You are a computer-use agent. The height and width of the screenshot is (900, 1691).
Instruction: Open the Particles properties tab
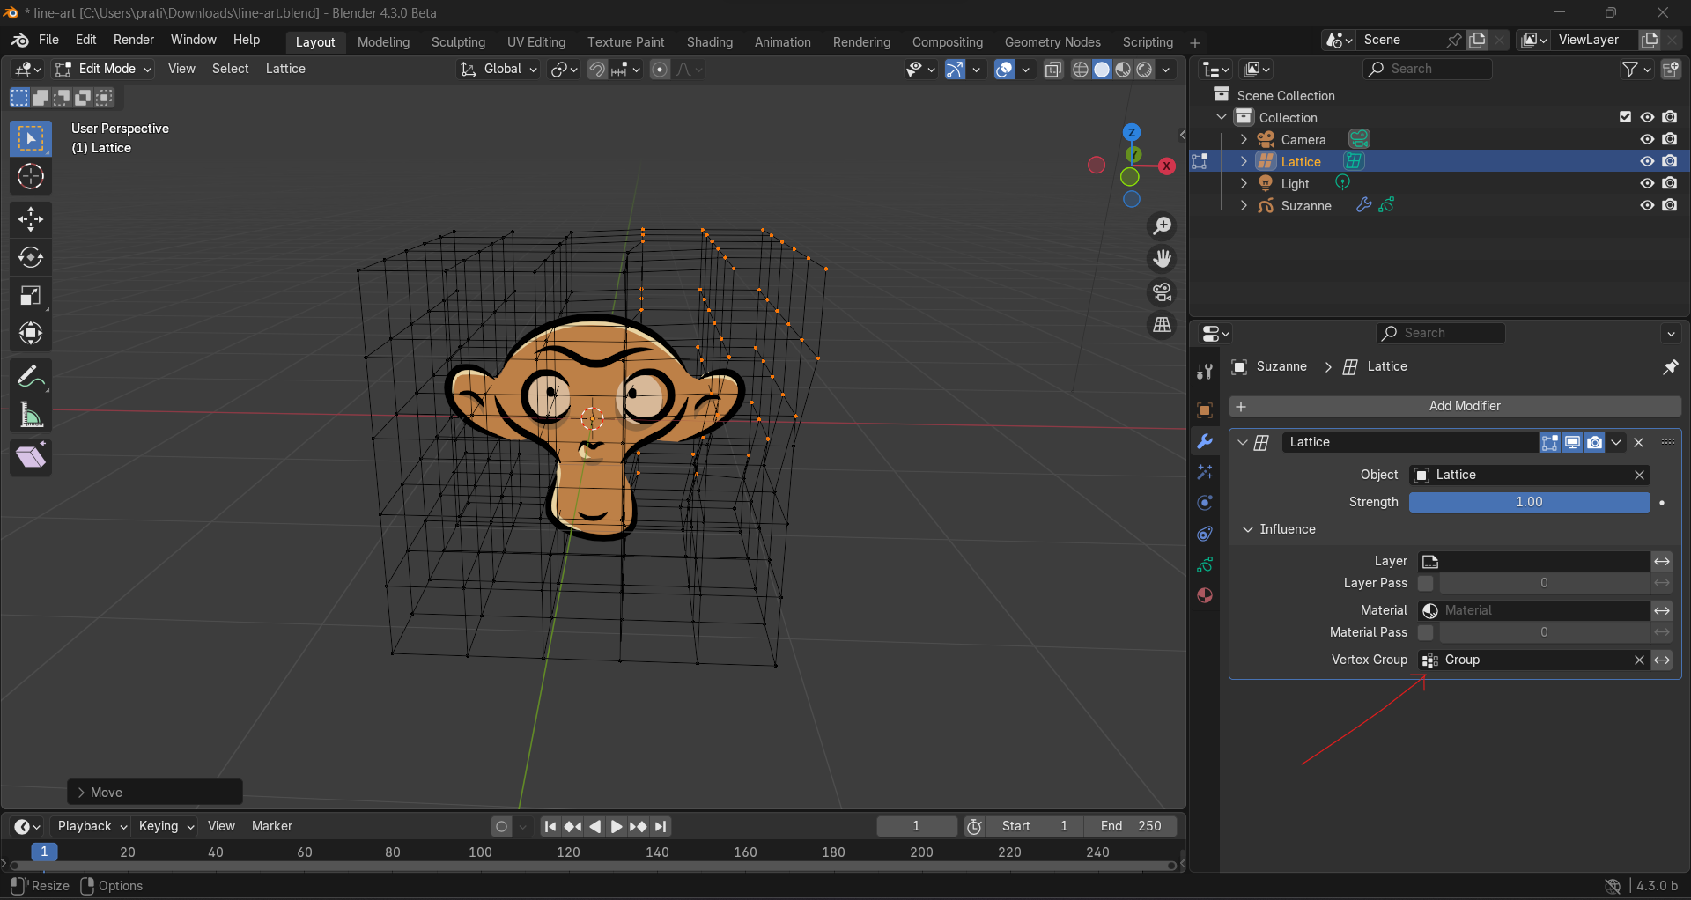tap(1205, 472)
